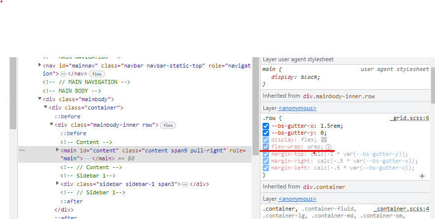Click the 'Layer user agent stylesheet' header
The height and width of the screenshot is (219, 435).
pyautogui.click(x=298, y=59)
